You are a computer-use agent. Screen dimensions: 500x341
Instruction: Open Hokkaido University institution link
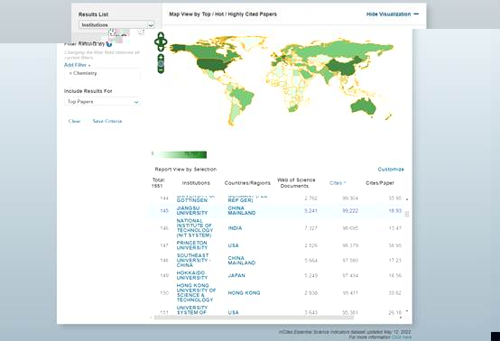point(192,275)
